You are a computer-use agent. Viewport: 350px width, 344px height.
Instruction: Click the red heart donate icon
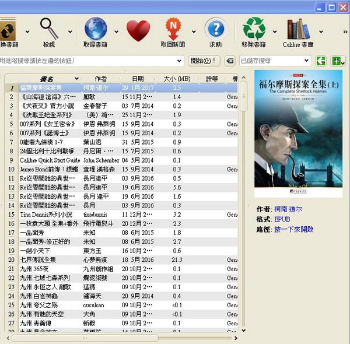138,30
